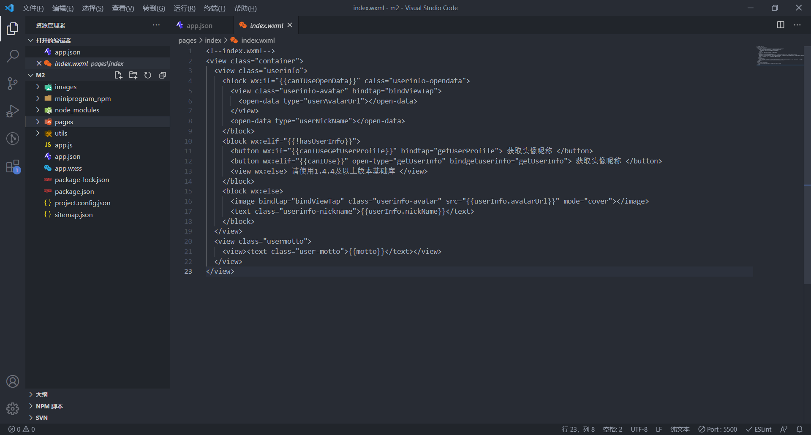Screen dimensions: 811x435
Task: Click New Folder icon in M2 header
Action: click(133, 75)
